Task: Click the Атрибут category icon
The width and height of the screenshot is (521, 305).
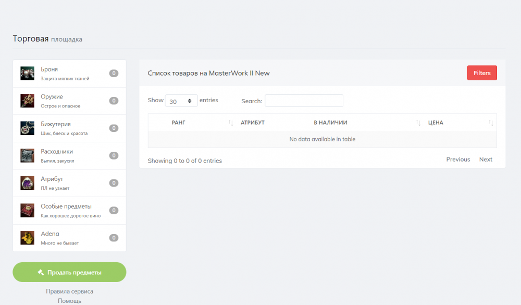Action: (27, 183)
